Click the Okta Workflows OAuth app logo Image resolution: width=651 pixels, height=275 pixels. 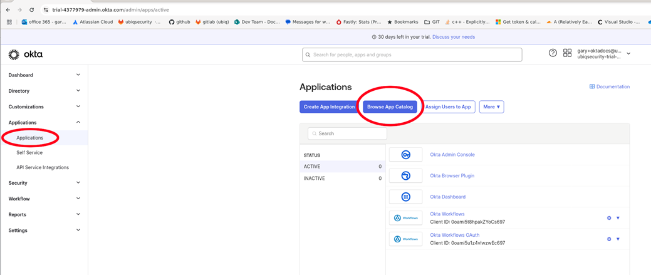point(405,239)
